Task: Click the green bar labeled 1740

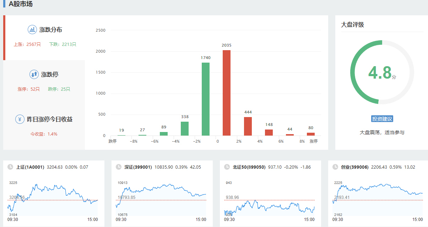Action: [x=205, y=99]
